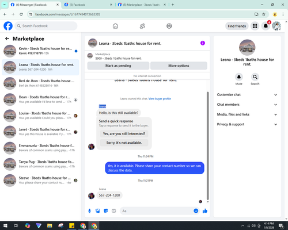Click the volume icon in system tray
288x230 pixels.
tap(253, 225)
